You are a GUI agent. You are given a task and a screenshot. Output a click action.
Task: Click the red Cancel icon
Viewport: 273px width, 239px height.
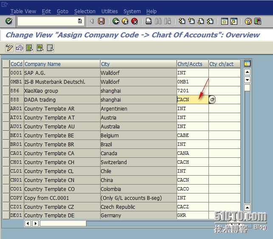(135, 21)
